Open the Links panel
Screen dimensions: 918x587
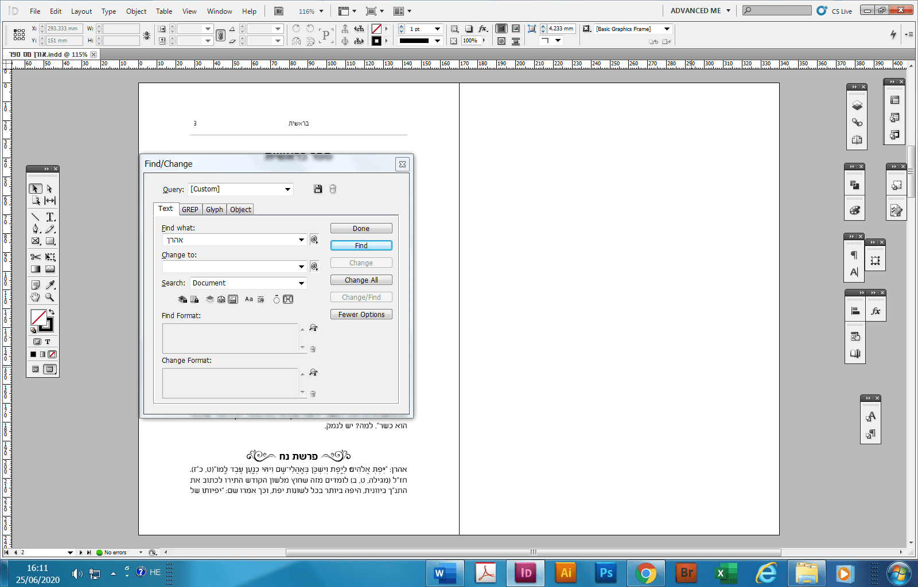tap(857, 123)
